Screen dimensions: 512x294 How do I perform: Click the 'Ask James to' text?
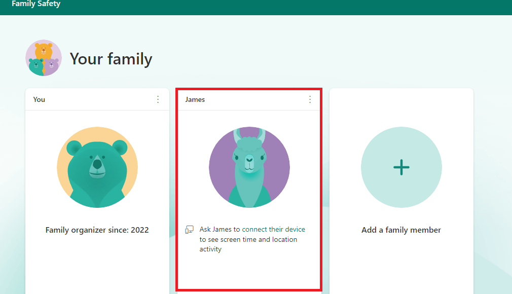tap(220, 230)
